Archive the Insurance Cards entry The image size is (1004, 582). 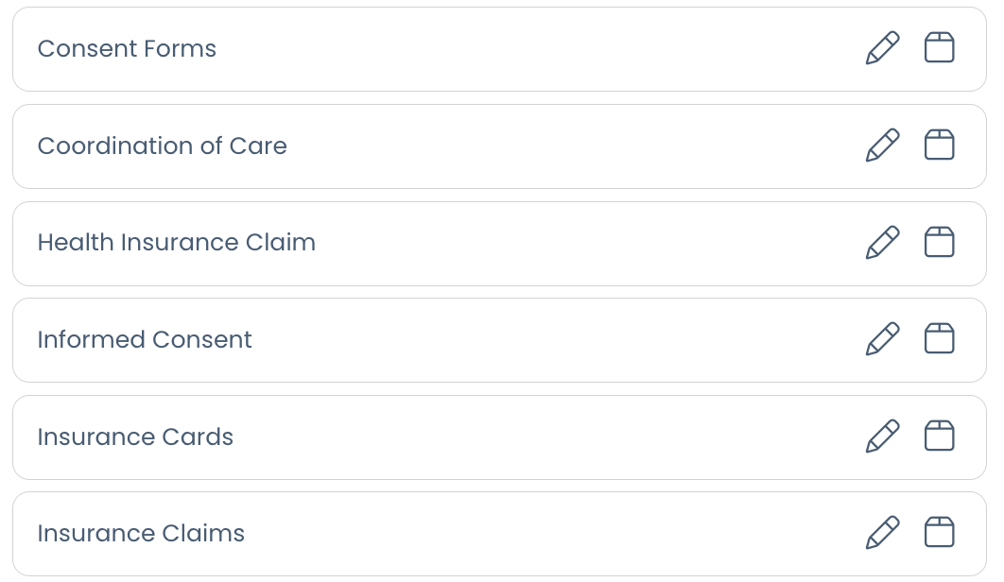coord(939,436)
